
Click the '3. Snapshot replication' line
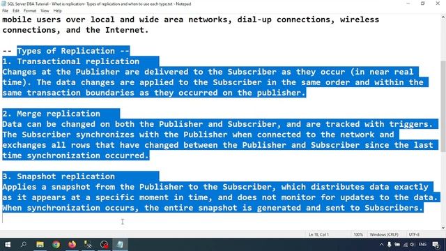pos(59,176)
